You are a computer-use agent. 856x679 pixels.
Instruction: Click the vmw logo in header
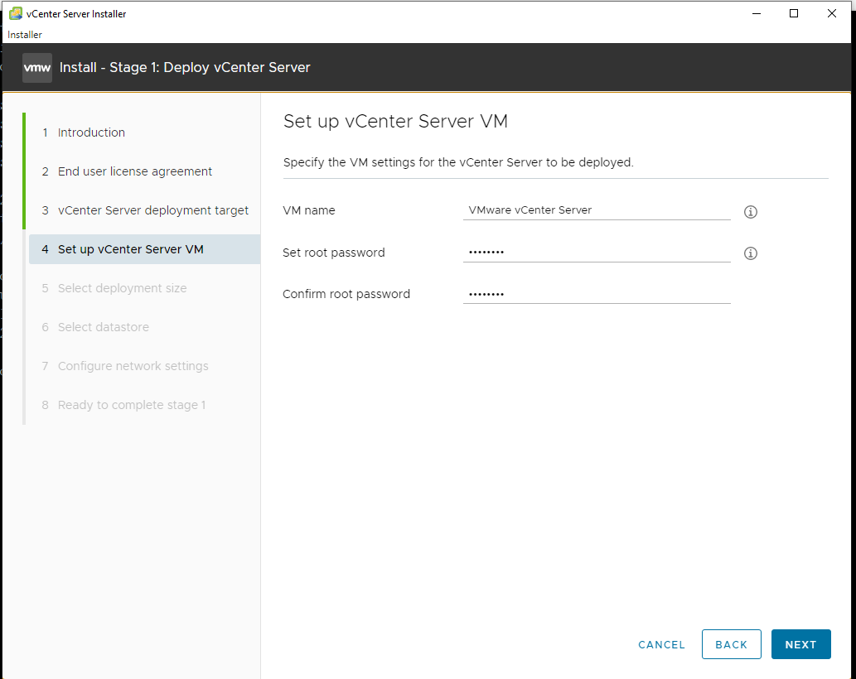point(37,68)
